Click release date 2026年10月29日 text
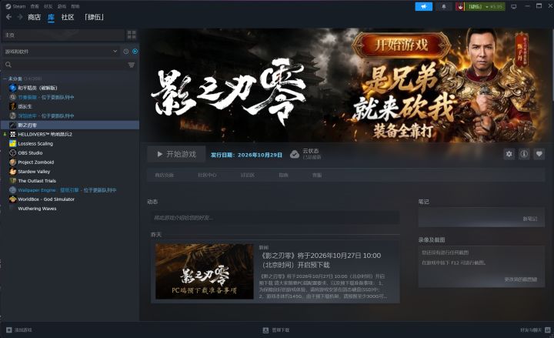Screen dimensions: 554x338 [x=260, y=155]
